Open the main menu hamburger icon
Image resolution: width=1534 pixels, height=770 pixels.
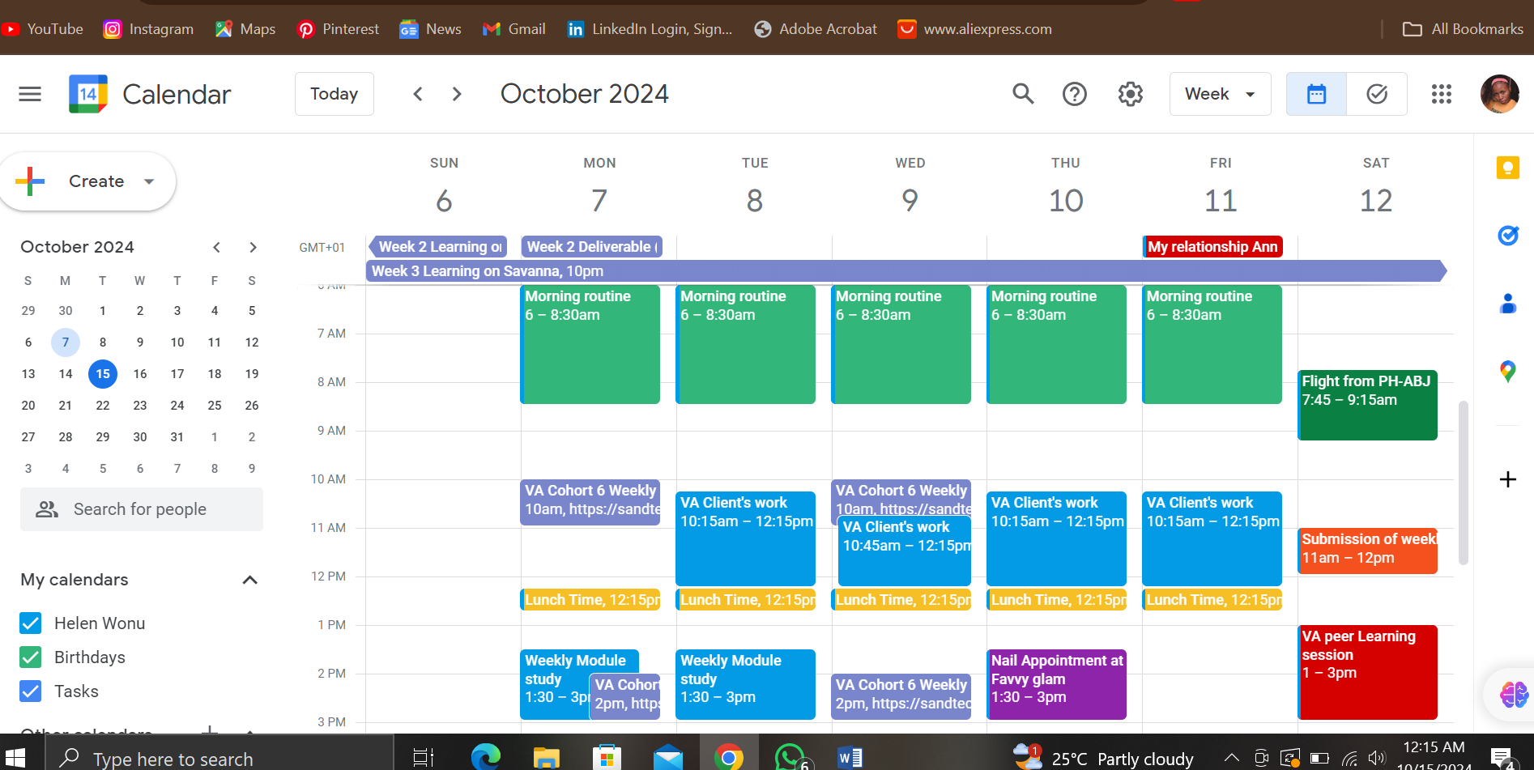coord(30,94)
